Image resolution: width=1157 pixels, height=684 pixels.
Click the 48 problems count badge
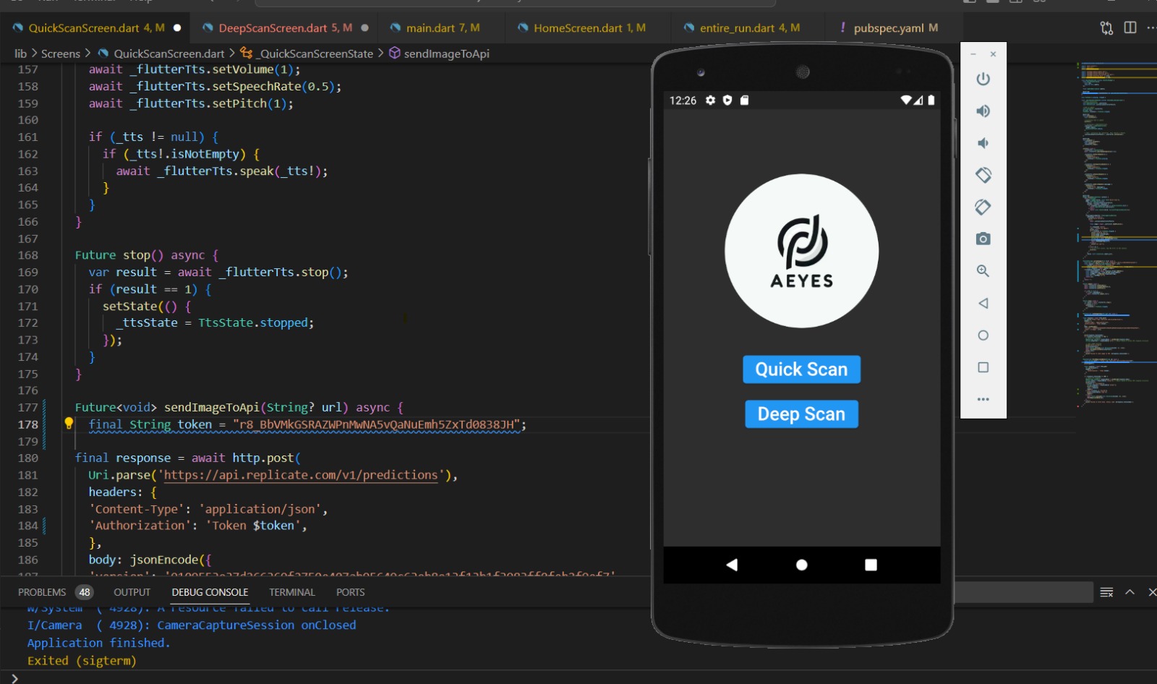(85, 592)
